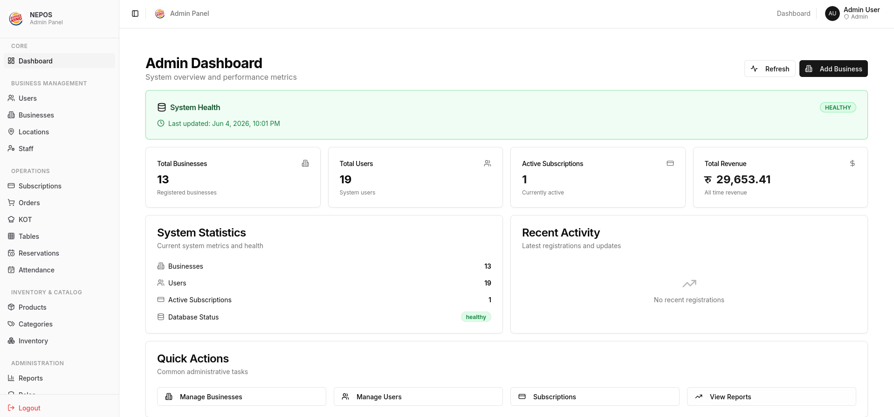
Task: Click the Add Business button
Action: pos(833,69)
